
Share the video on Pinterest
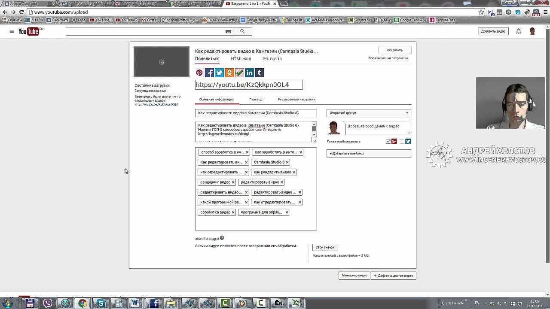[x=199, y=73]
